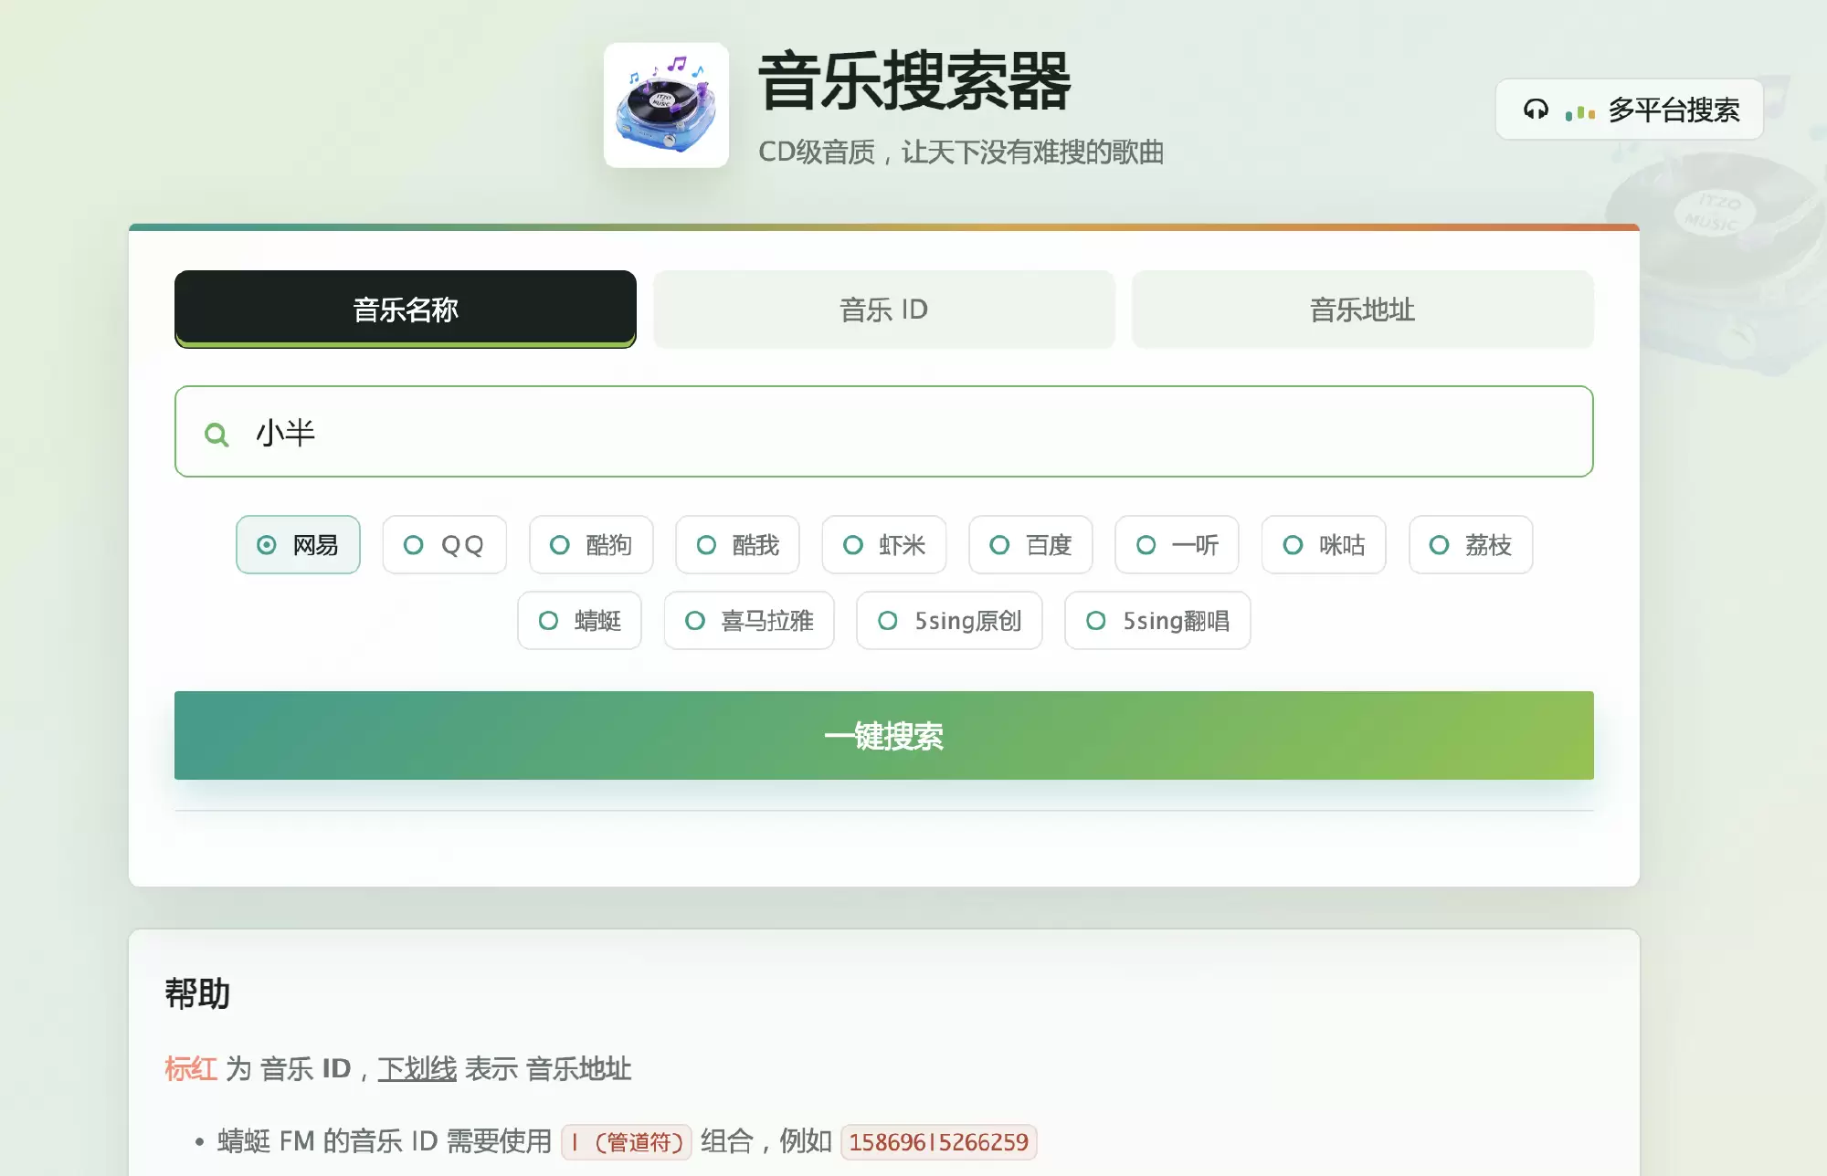Select the 虾米 radio option
This screenshot has height=1176, width=1827.
tap(884, 545)
